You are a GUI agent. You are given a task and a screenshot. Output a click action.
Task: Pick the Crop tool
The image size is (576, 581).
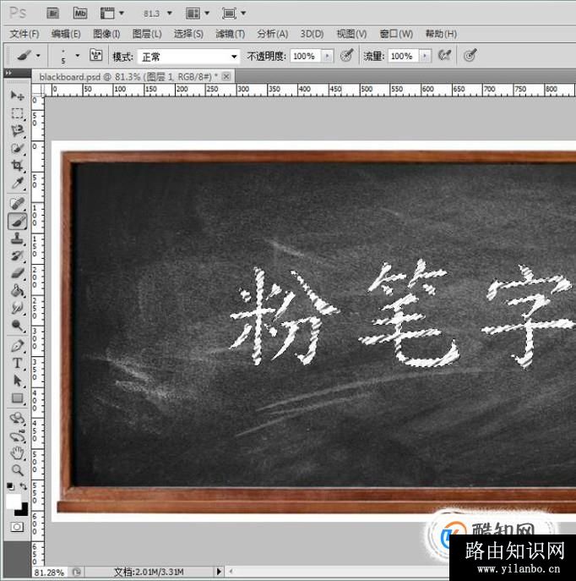point(17,167)
